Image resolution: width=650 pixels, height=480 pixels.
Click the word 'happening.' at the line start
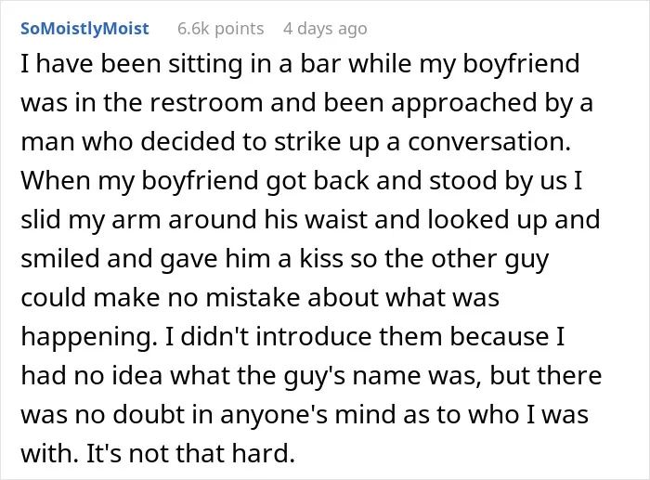[x=86, y=338]
